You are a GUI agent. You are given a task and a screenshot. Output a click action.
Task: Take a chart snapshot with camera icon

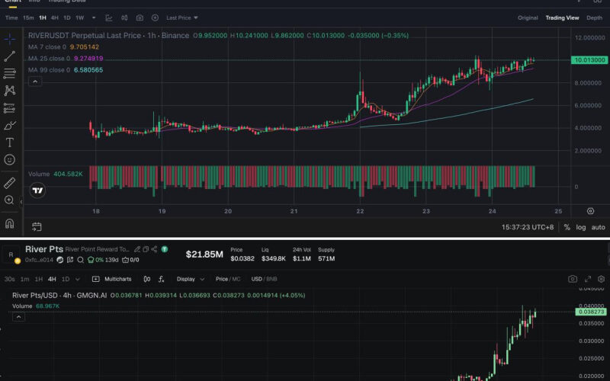140,18
